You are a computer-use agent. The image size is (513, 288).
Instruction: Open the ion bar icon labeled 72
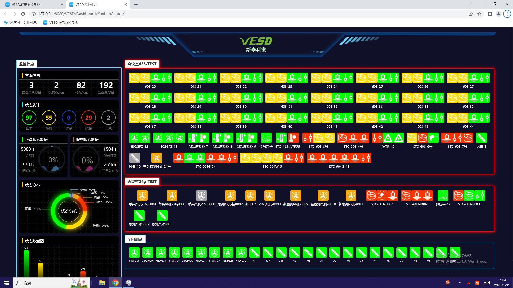335,253
